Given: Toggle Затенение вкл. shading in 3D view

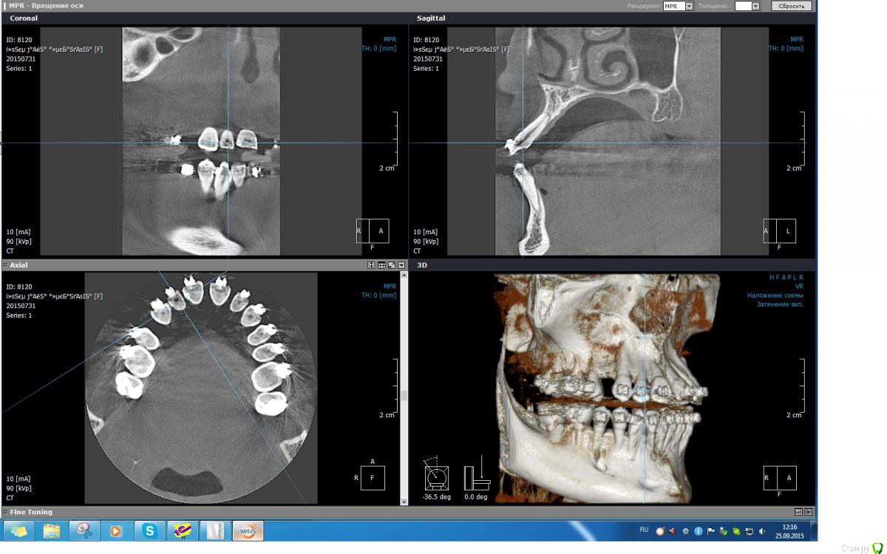Looking at the screenshot, I should pos(779,304).
